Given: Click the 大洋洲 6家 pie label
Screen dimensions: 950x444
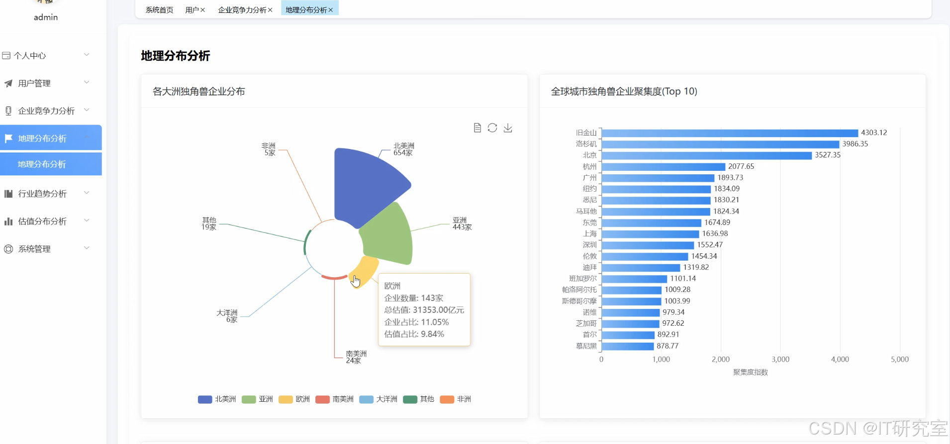Looking at the screenshot, I should [x=227, y=316].
